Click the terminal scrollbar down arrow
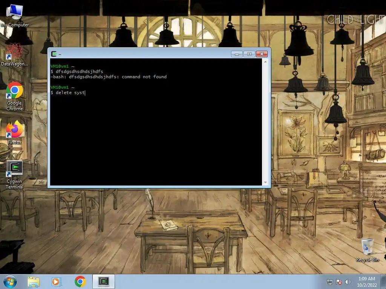The width and height of the screenshot is (386, 289). tap(265, 183)
